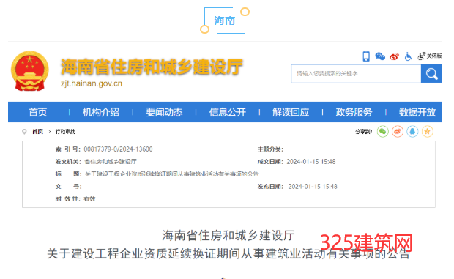Select issuing agency 省住房和城乡建设厅 value
The height and width of the screenshot is (279, 454).
click(111, 162)
